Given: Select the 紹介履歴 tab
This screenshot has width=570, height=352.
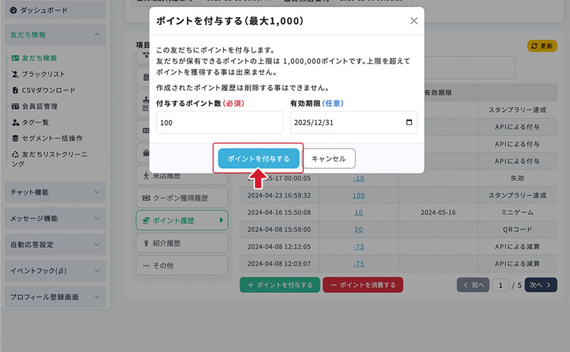Looking at the screenshot, I should coord(182,243).
